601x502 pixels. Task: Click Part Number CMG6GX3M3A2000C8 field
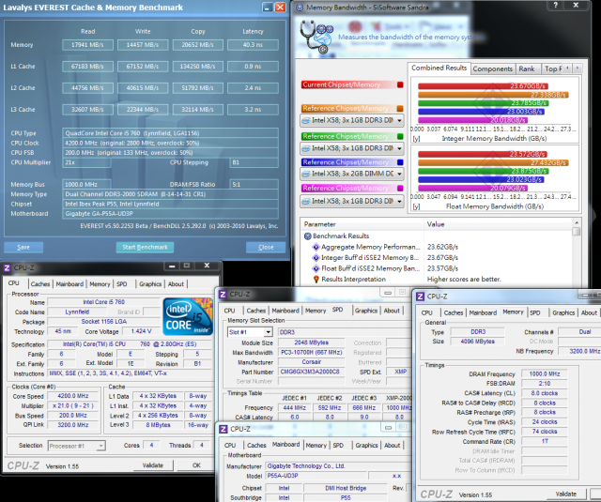[x=311, y=372]
